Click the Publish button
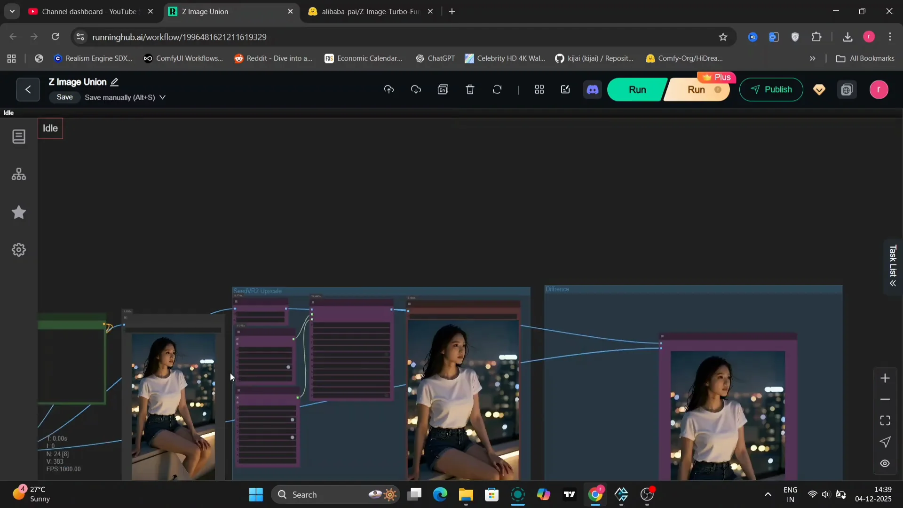The image size is (903, 508). pos(771,89)
